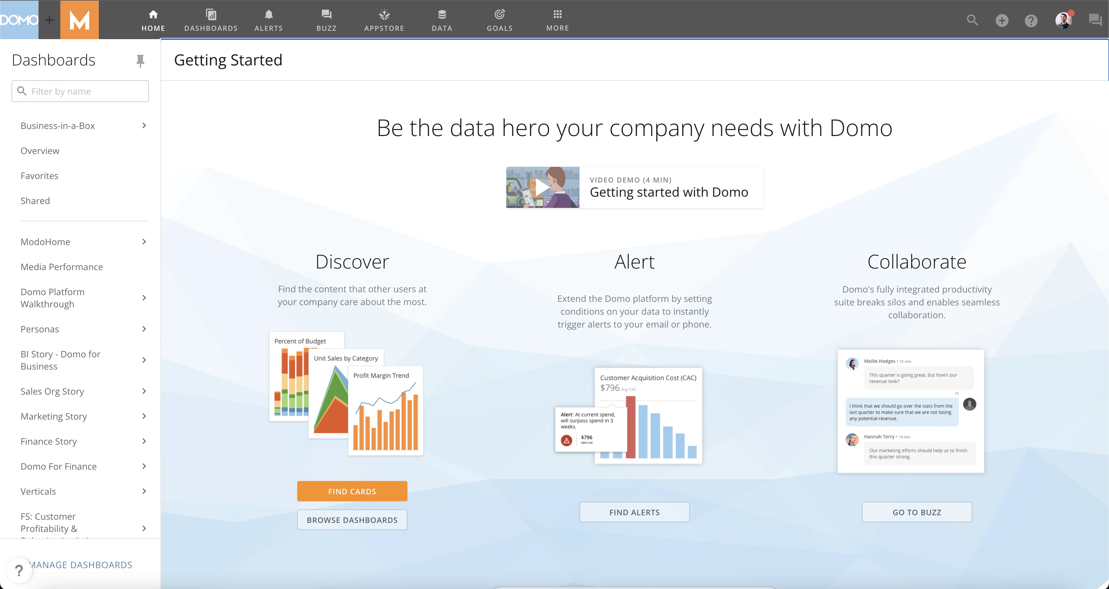
Task: Open the MANAGE DASHBOARDS link
Action: pyautogui.click(x=81, y=565)
